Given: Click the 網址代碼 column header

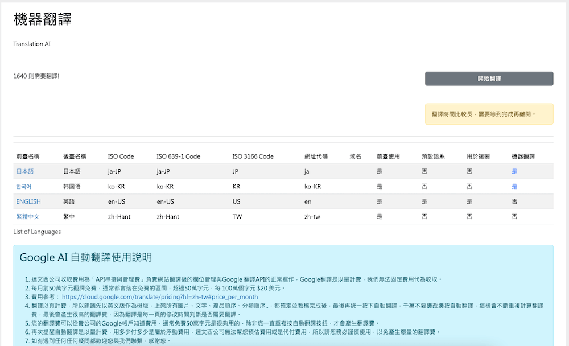Looking at the screenshot, I should coord(316,156).
